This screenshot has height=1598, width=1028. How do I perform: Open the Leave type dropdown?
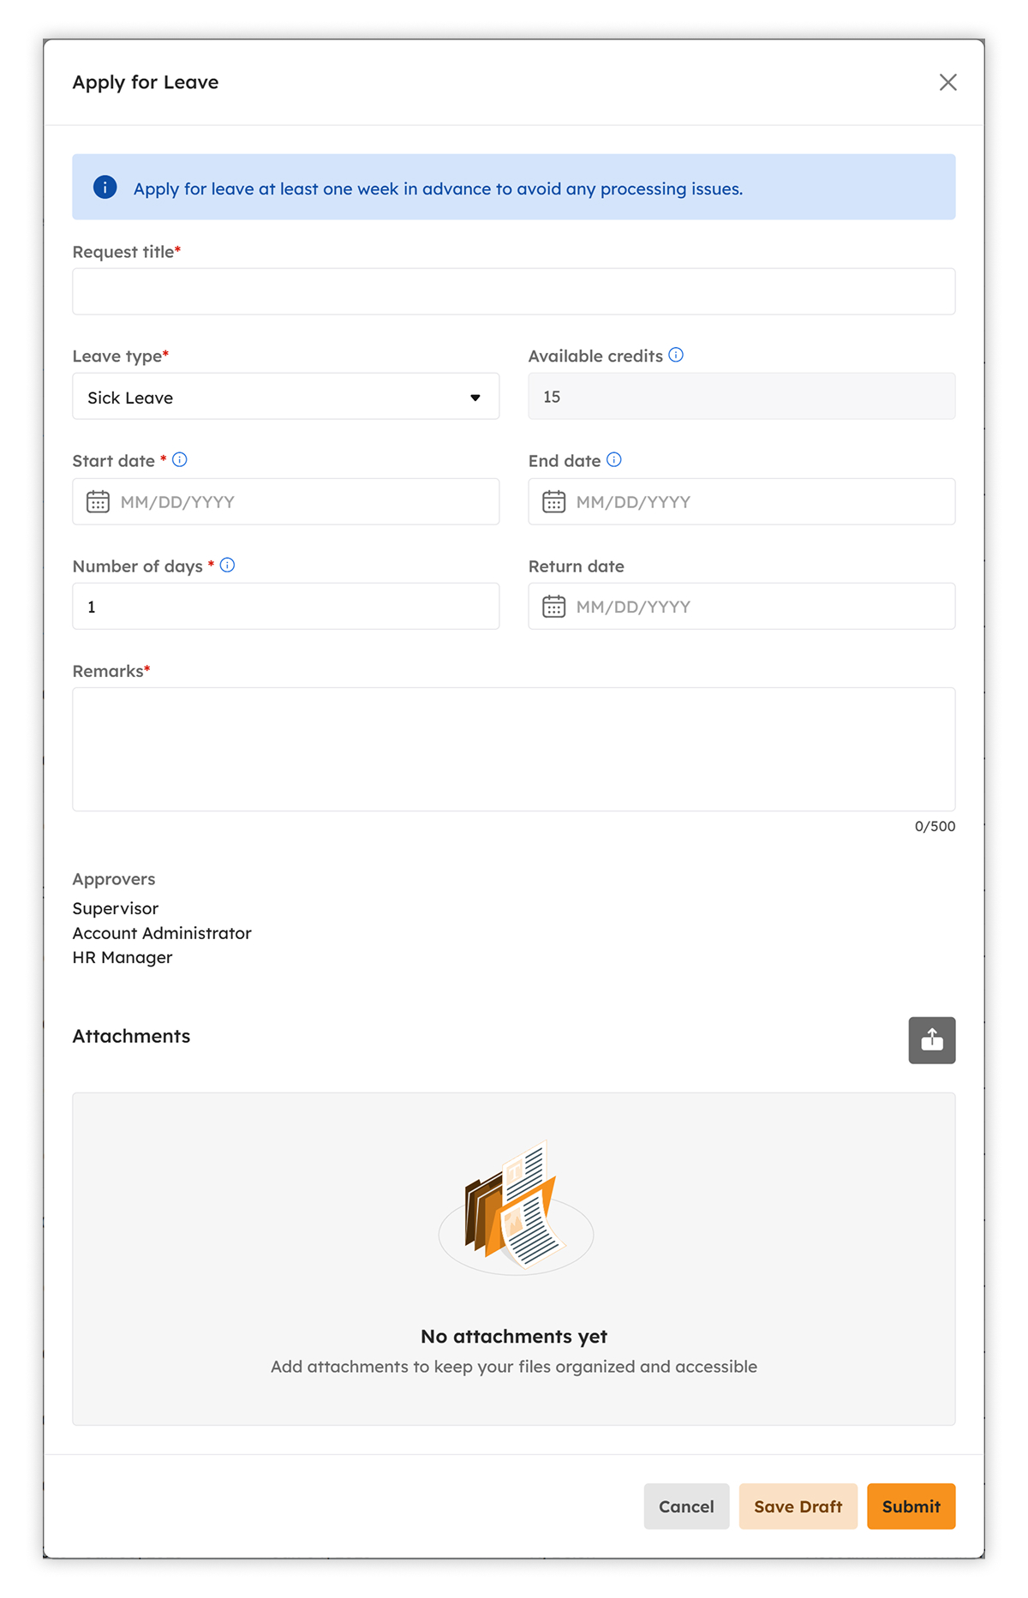click(x=286, y=397)
